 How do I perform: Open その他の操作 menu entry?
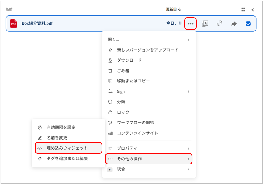149,159
